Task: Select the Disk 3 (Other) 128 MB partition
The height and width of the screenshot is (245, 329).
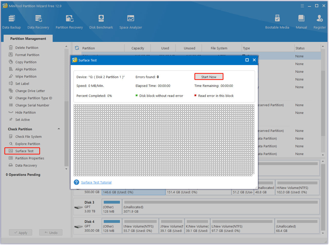Action: click(x=112, y=206)
